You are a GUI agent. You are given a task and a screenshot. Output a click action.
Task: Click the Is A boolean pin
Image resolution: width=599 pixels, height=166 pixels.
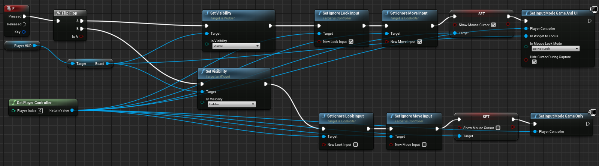pos(81,37)
